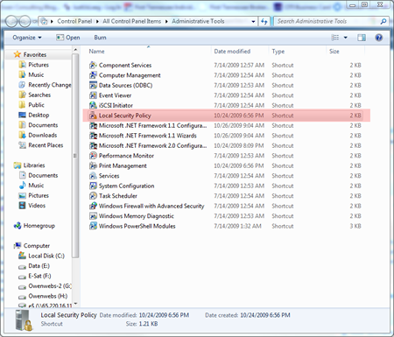Click Burn in the toolbar

click(x=100, y=38)
